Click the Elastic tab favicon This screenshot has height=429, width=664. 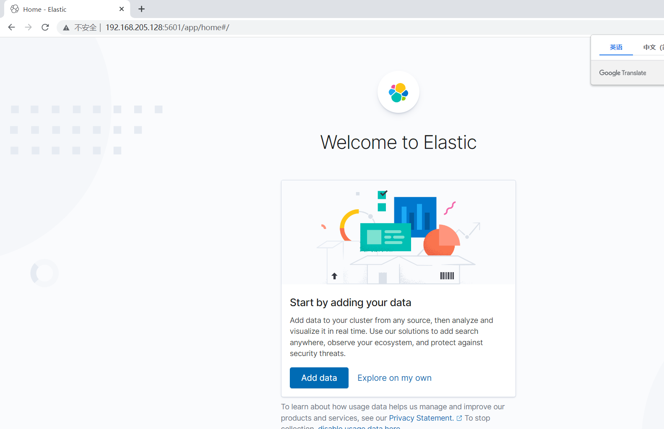click(15, 9)
